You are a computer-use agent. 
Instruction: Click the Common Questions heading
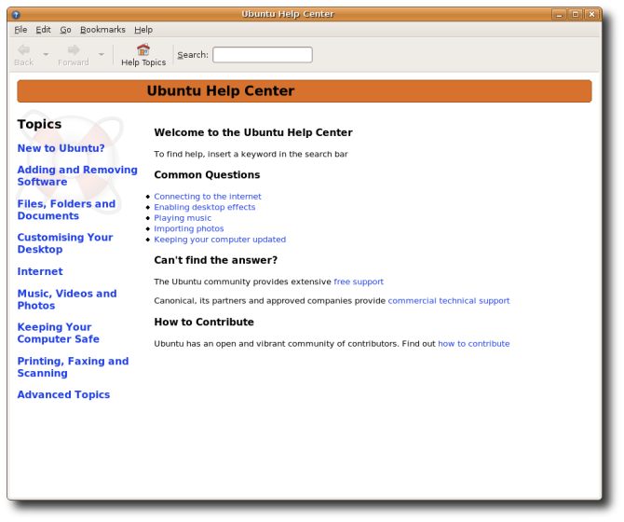pos(207,175)
